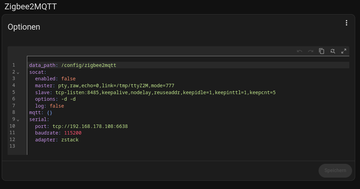Copy editor contents with clipboard icon
Screen dimensions: 360x189
tap(321, 51)
